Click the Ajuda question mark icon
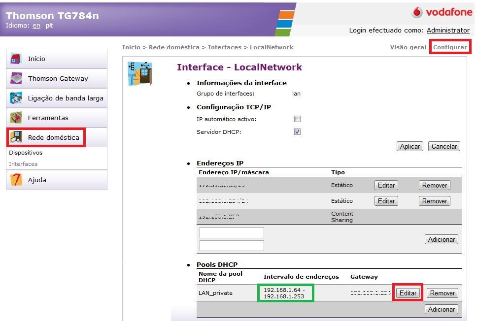Screen dimensions: 477x321 coord(16,180)
